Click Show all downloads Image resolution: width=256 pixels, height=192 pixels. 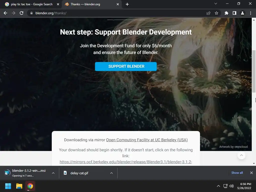click(x=237, y=173)
